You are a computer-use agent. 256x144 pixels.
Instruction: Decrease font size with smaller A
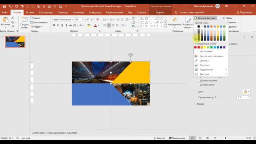pyautogui.click(x=92, y=20)
